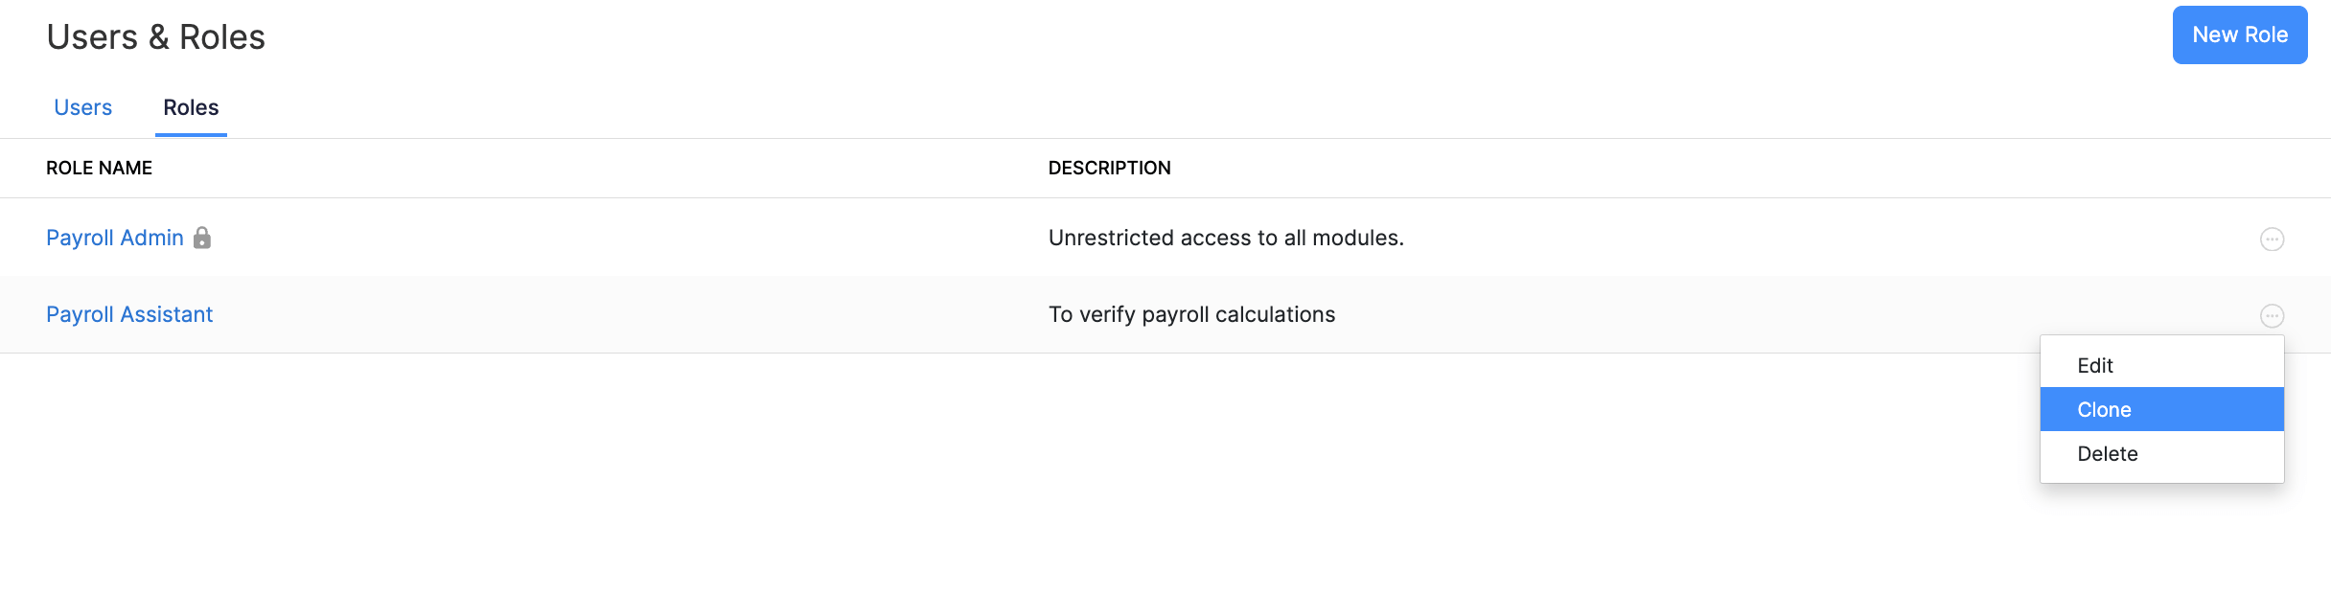The height and width of the screenshot is (594, 2331).
Task: Pick Delete from the role options menu
Action: (2108, 453)
